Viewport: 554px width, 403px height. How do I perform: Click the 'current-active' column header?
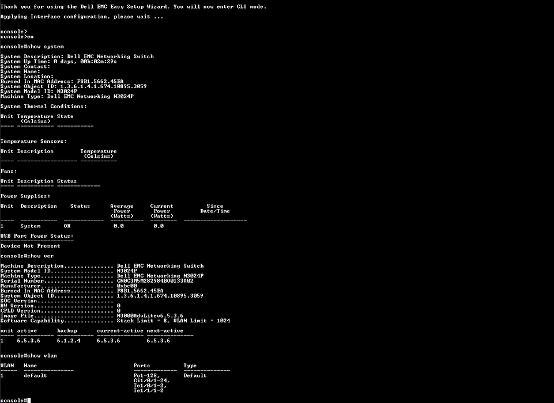[120, 331]
